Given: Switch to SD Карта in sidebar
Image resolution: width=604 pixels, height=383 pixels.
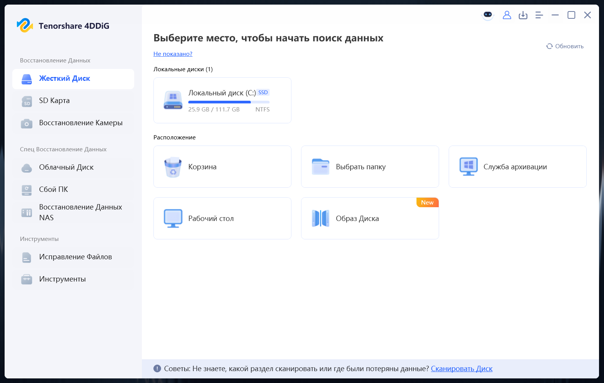Looking at the screenshot, I should pyautogui.click(x=73, y=101).
